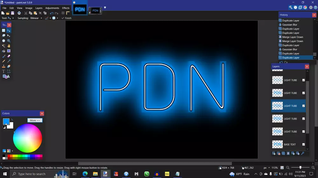Select the Move Selection tool
Viewport: 318px width, 178px height.
9,35
